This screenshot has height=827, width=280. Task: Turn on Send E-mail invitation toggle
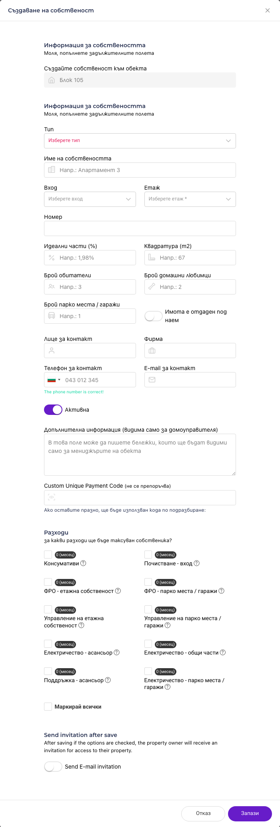point(53,767)
